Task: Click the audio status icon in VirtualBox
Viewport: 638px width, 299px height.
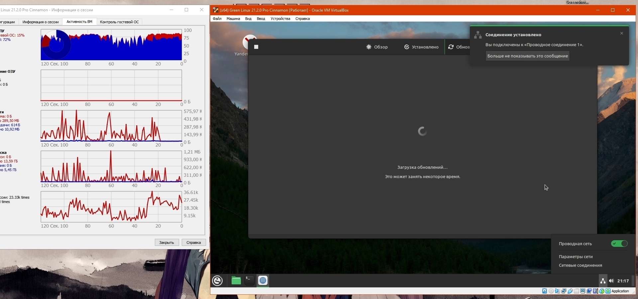Action: [558, 291]
